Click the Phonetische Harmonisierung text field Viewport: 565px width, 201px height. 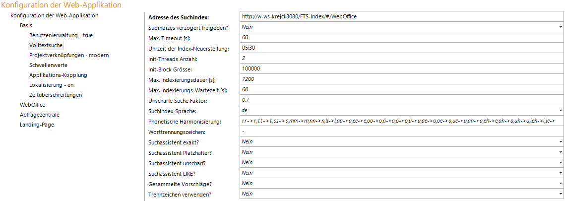coord(401,121)
